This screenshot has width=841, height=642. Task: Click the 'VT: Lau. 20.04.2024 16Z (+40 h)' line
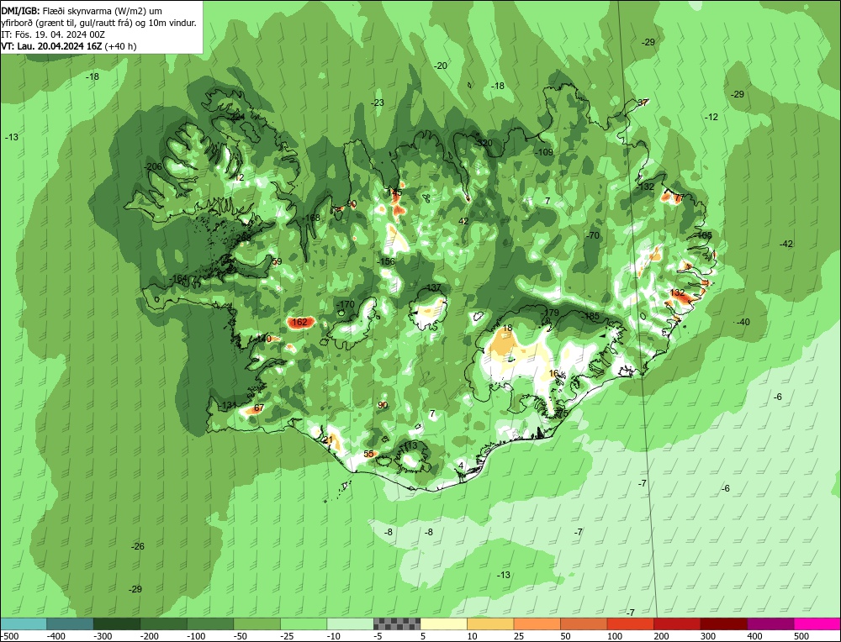click(x=69, y=46)
